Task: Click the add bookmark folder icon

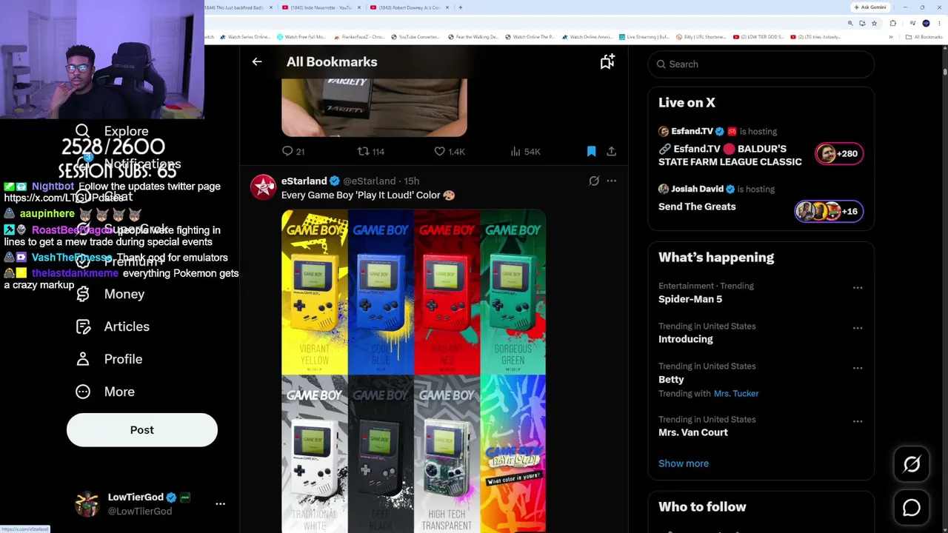Action: [607, 62]
